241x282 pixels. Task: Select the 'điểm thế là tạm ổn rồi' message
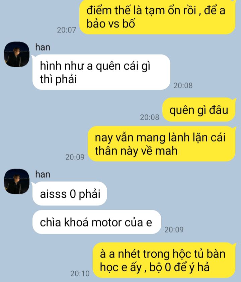point(158,17)
